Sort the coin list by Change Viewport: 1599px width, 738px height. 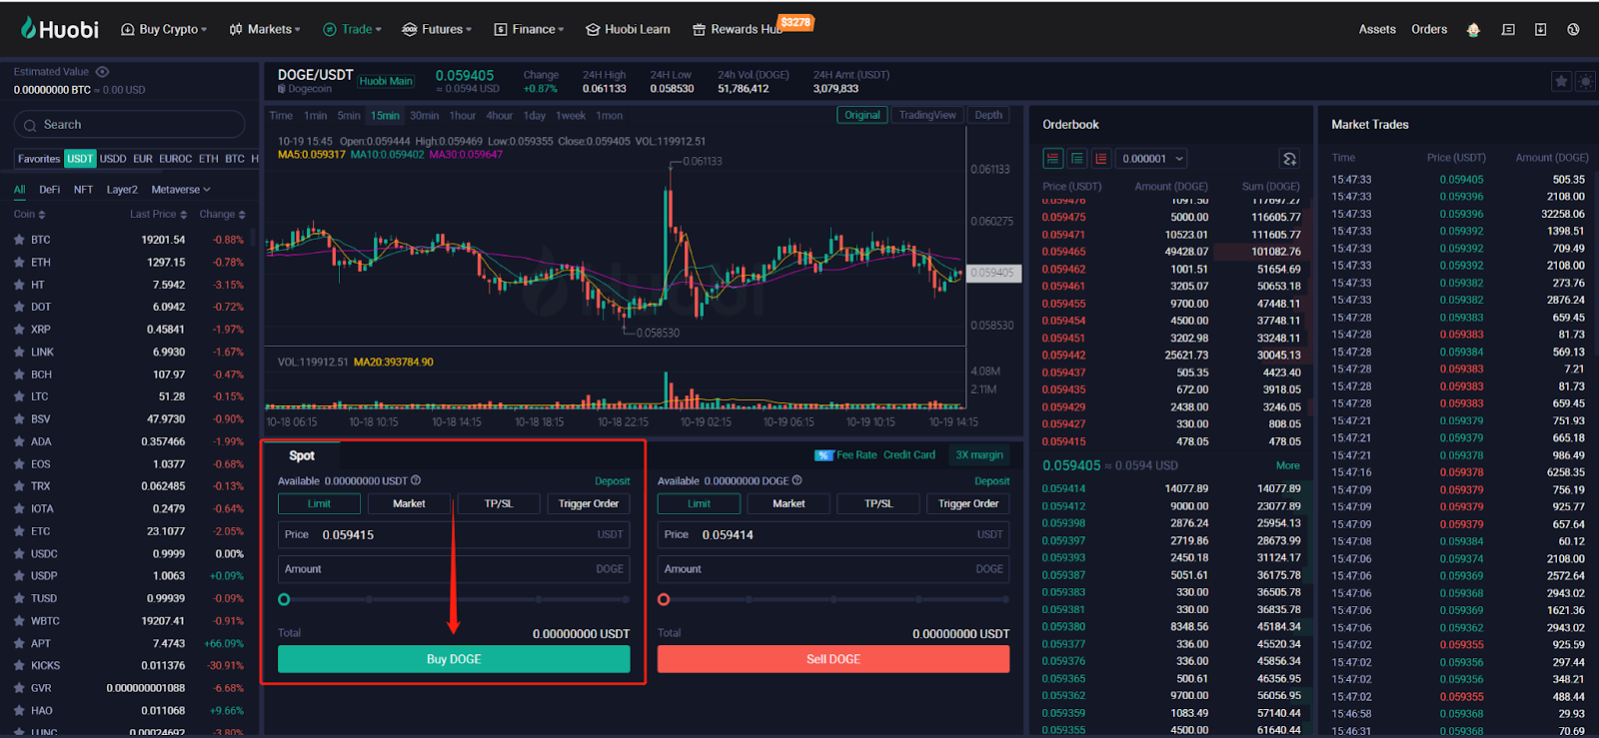222,214
